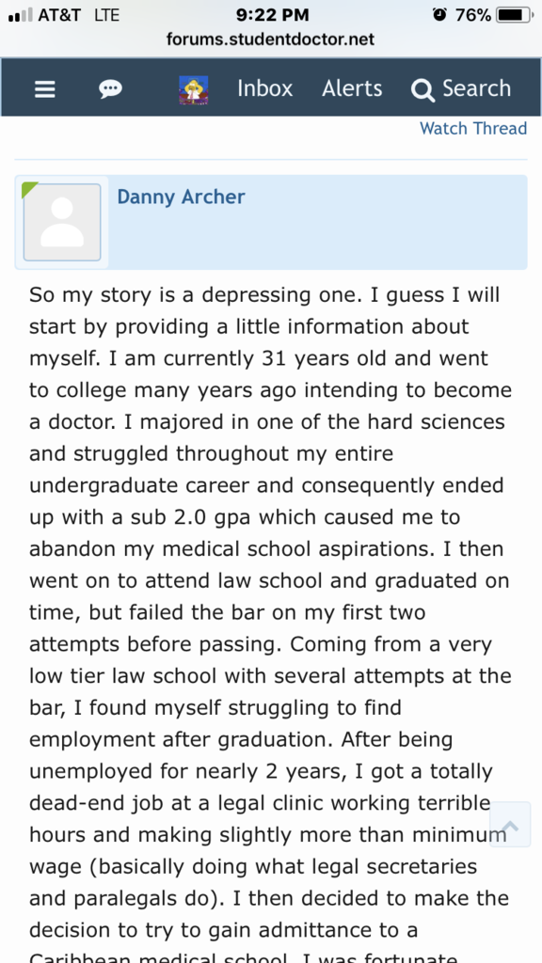The height and width of the screenshot is (963, 542).
Task: View Alerts notifications
Action: [x=352, y=88]
